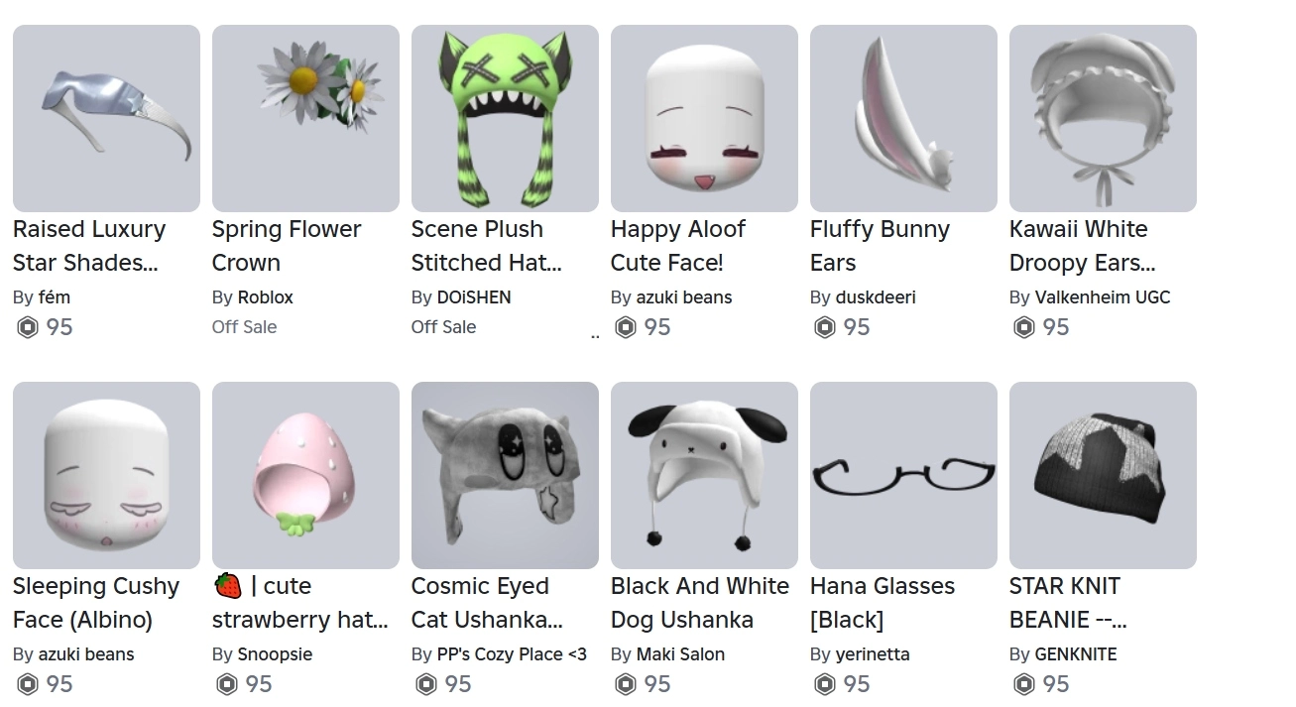Visit DOiSHEN creator page
The width and height of the screenshot is (1296, 707).
(474, 296)
